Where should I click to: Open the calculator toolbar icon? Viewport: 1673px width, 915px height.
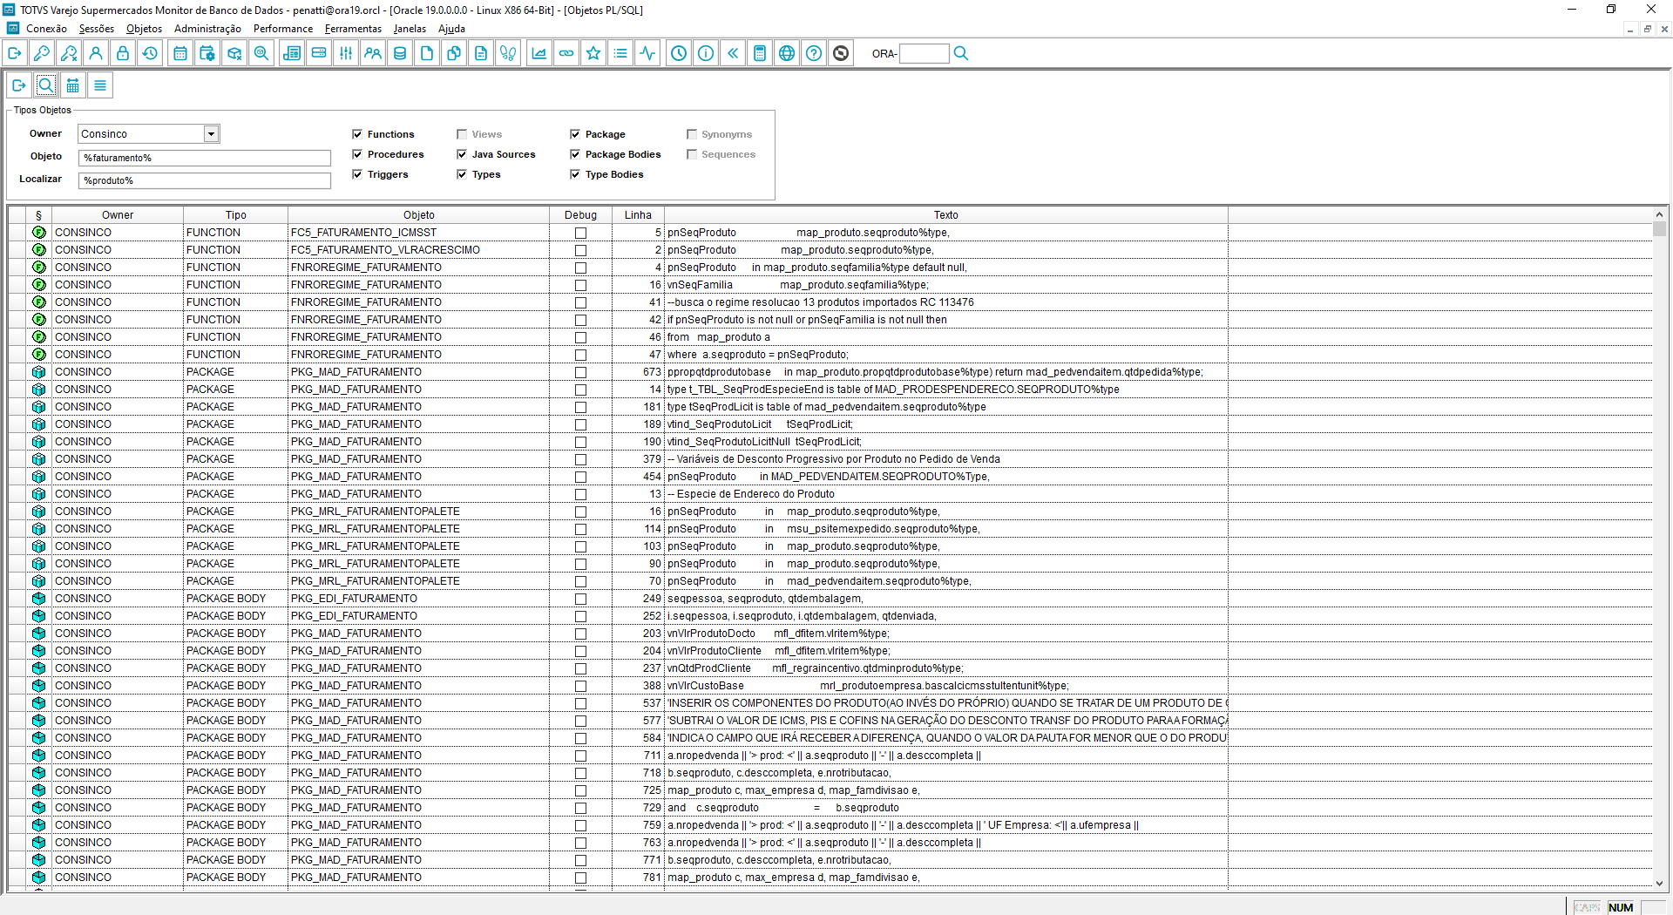pos(760,53)
